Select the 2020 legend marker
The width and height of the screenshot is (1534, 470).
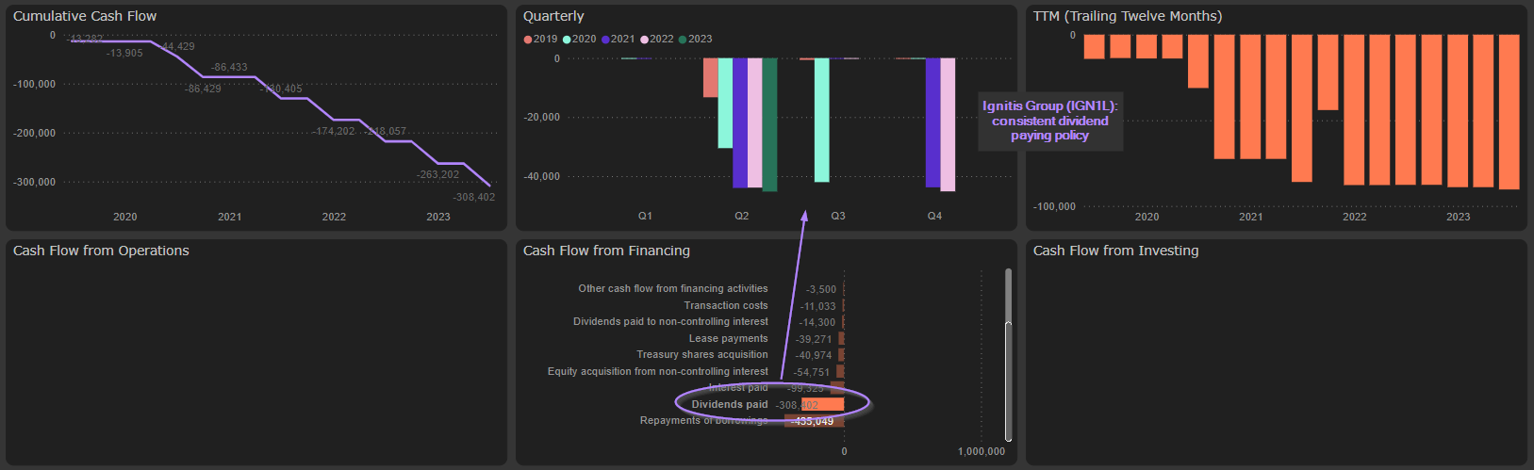click(567, 40)
